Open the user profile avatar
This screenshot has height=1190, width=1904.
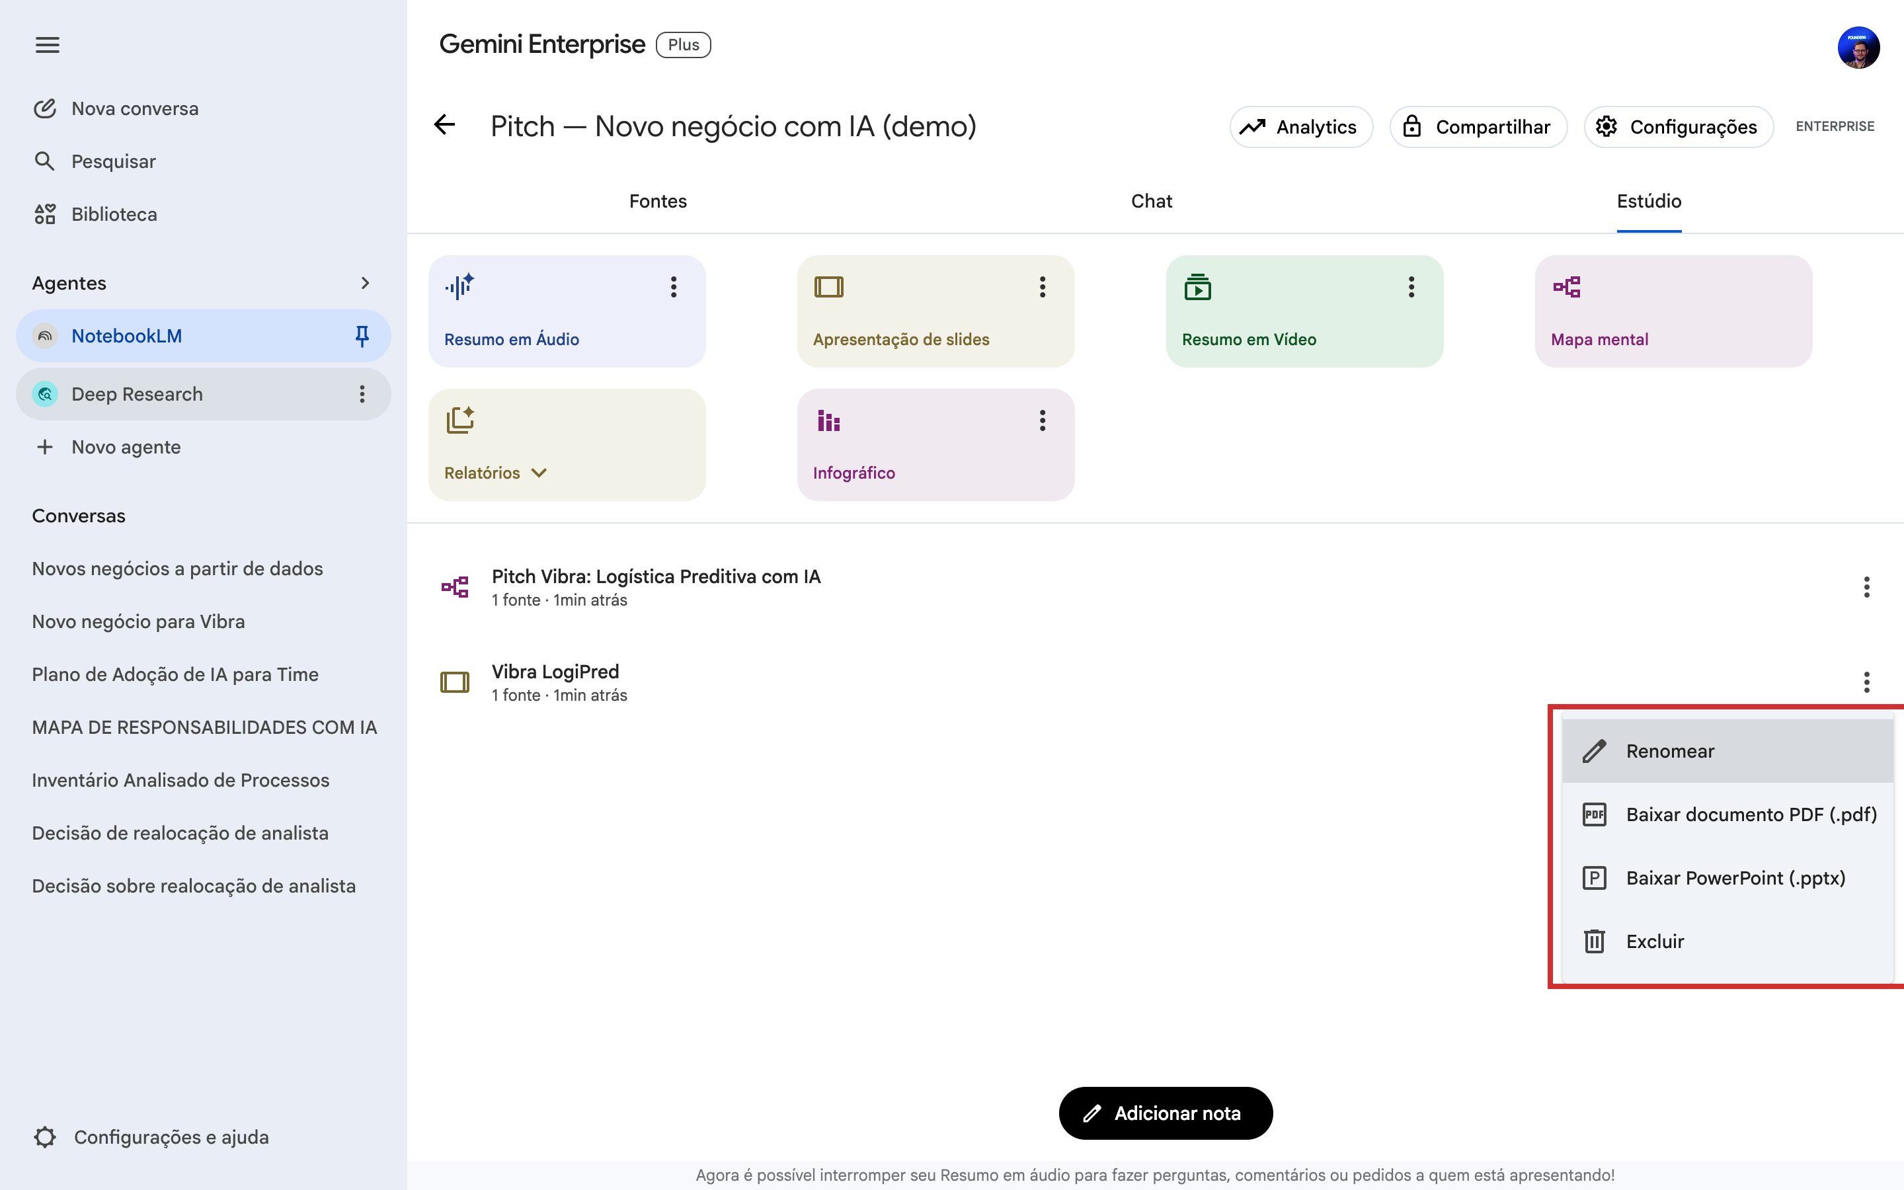(1858, 48)
